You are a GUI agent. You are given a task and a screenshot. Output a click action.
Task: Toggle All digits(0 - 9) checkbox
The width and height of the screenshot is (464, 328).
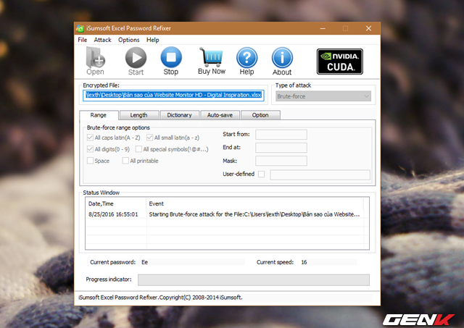tap(90, 149)
